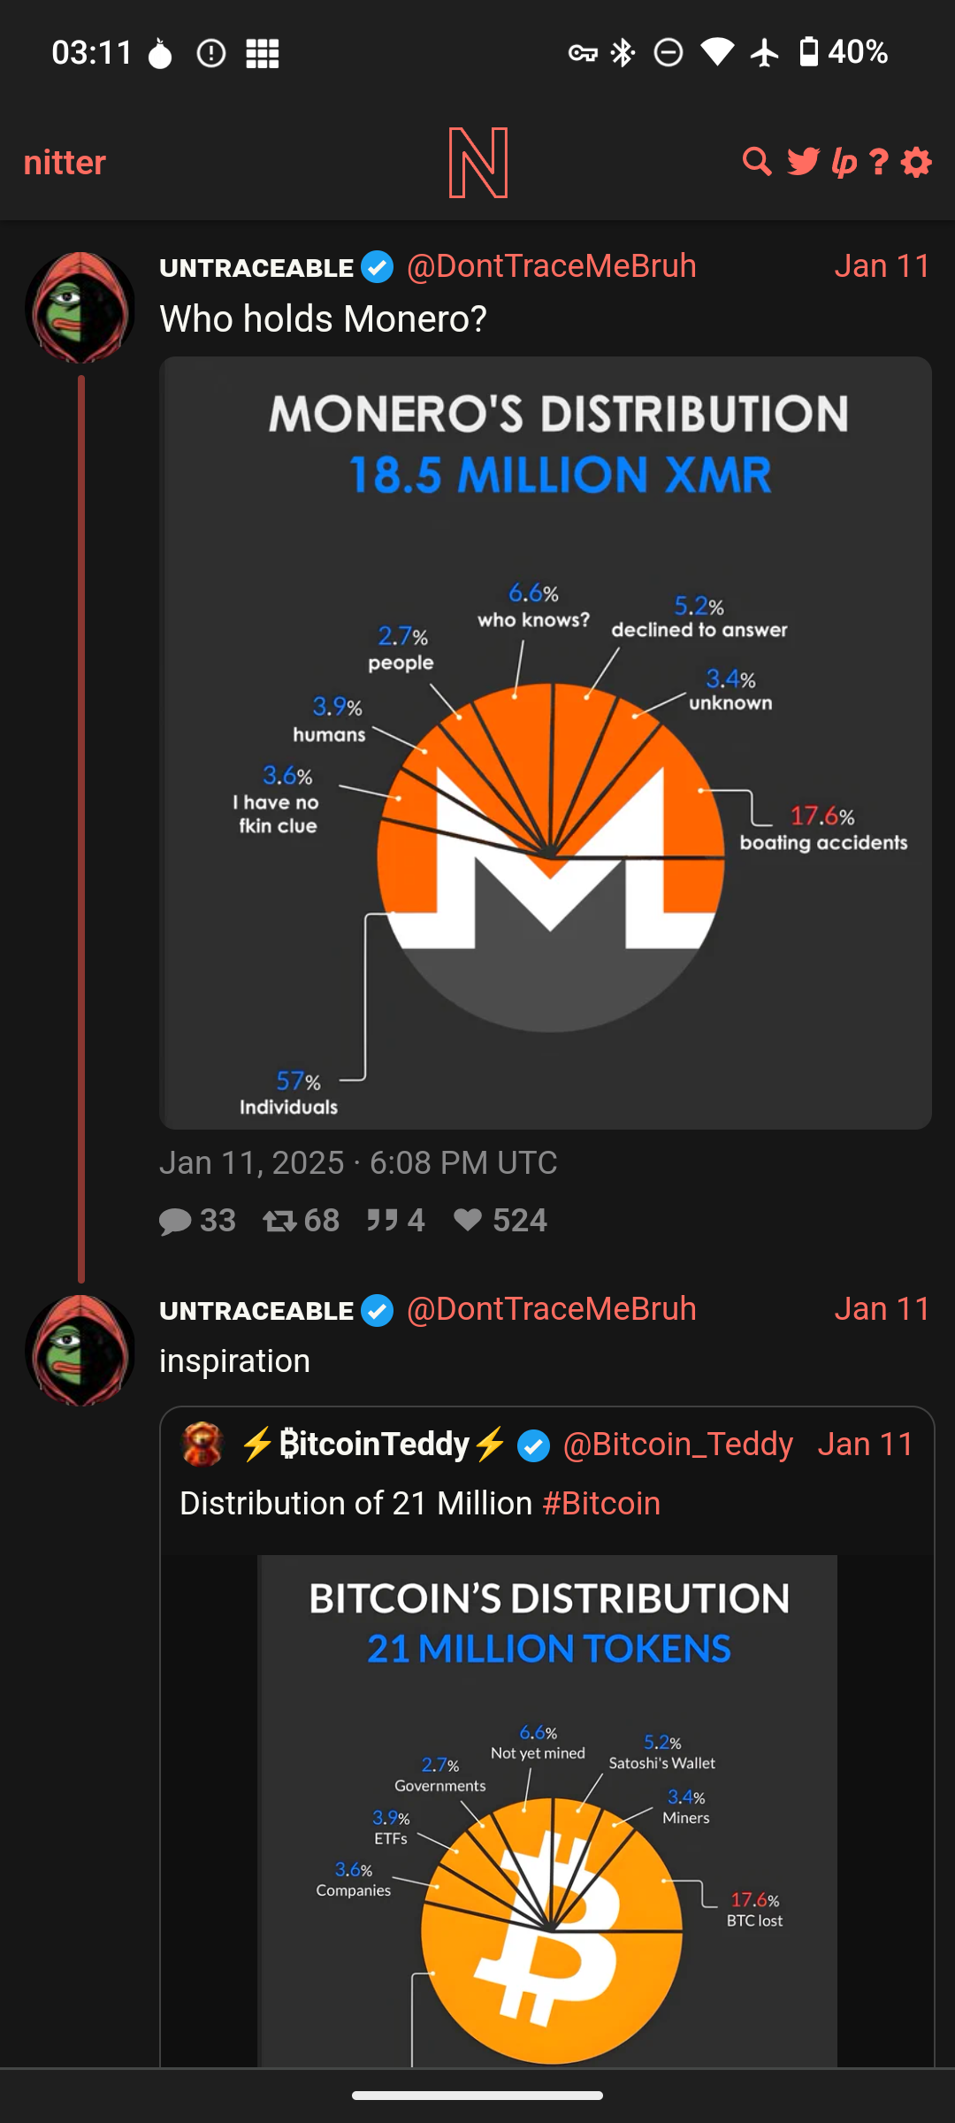Click the retweet icon showing 68

point(279,1221)
